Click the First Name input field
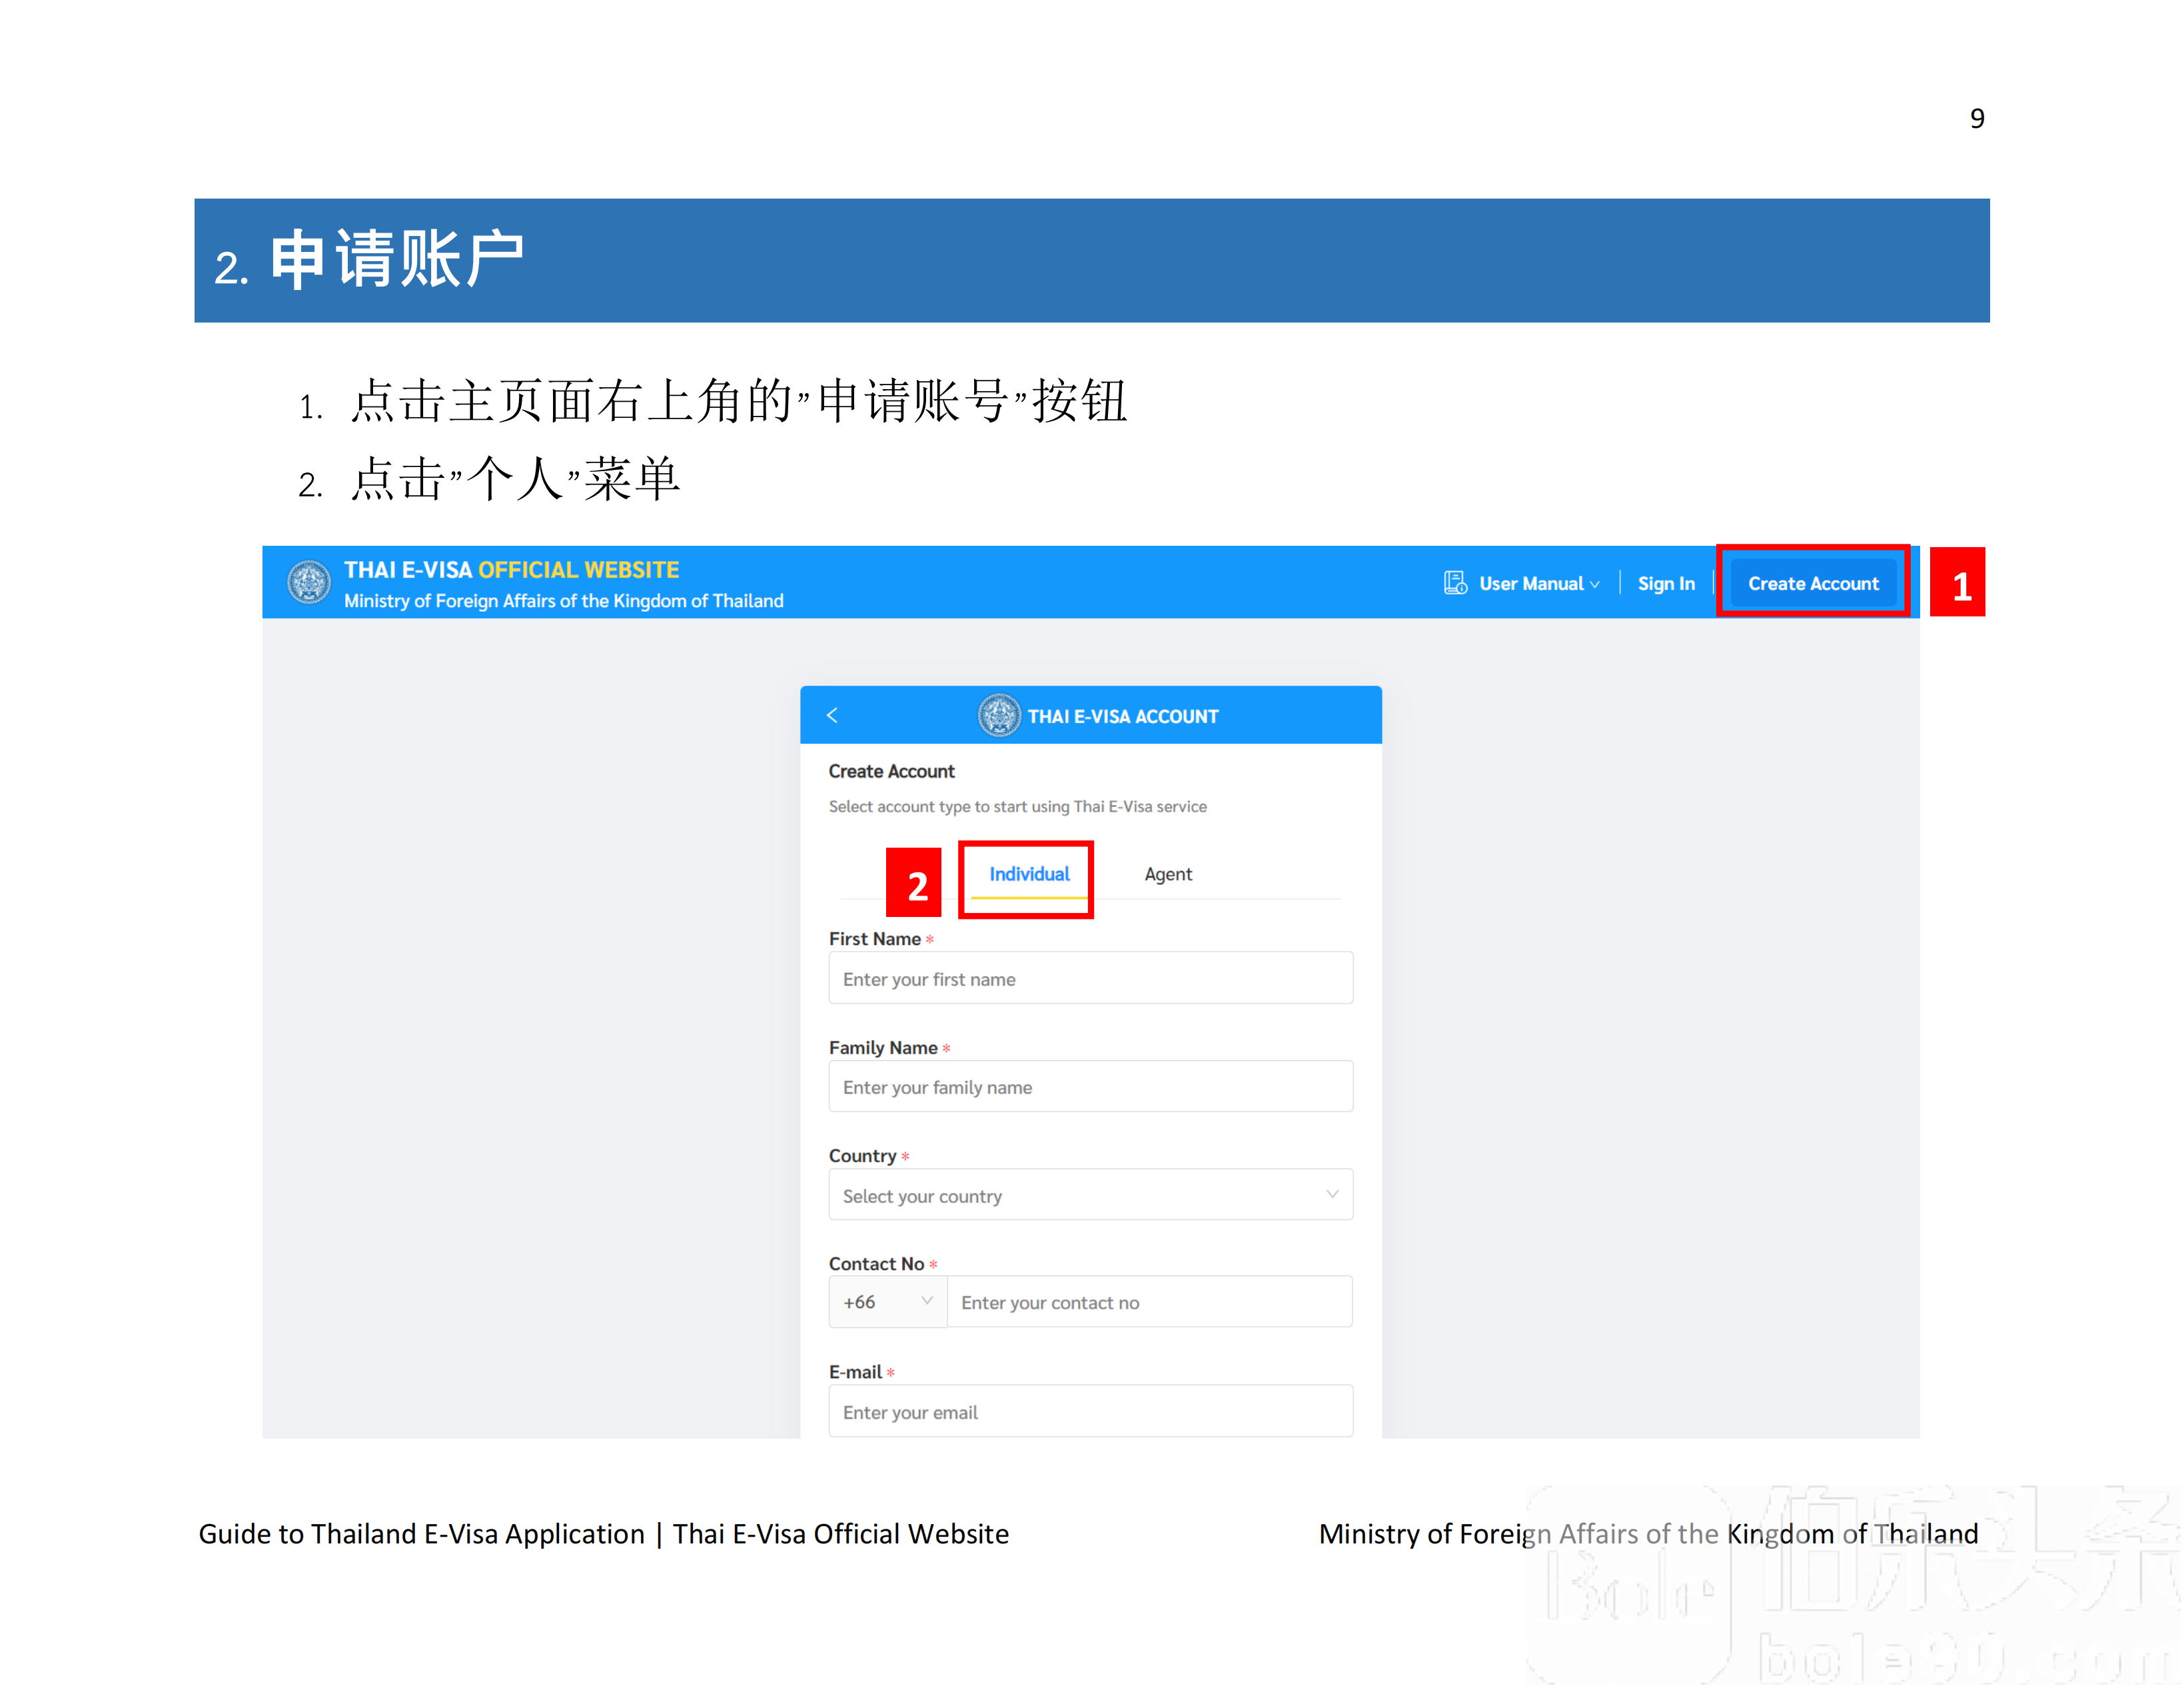 click(x=1089, y=978)
